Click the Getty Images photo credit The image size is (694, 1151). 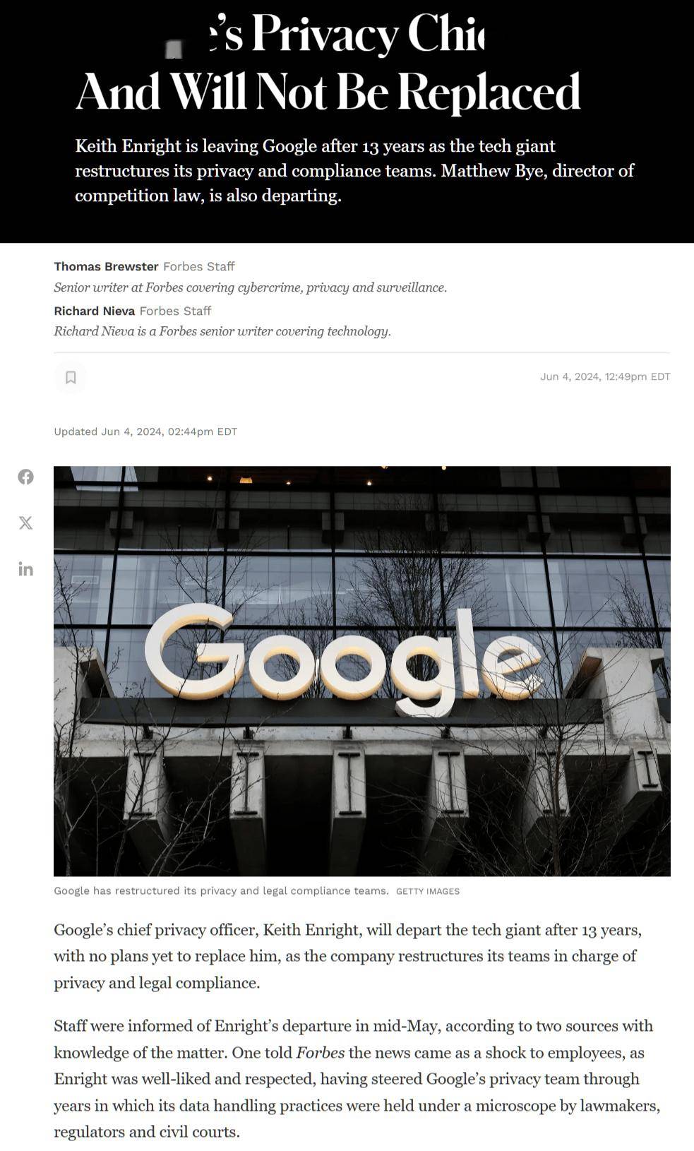pyautogui.click(x=428, y=891)
